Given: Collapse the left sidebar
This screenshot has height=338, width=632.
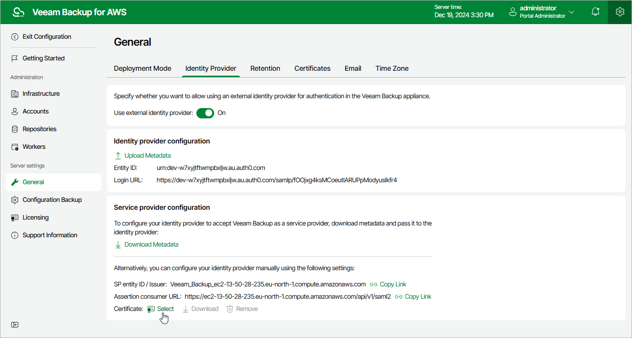Looking at the screenshot, I should [x=15, y=324].
